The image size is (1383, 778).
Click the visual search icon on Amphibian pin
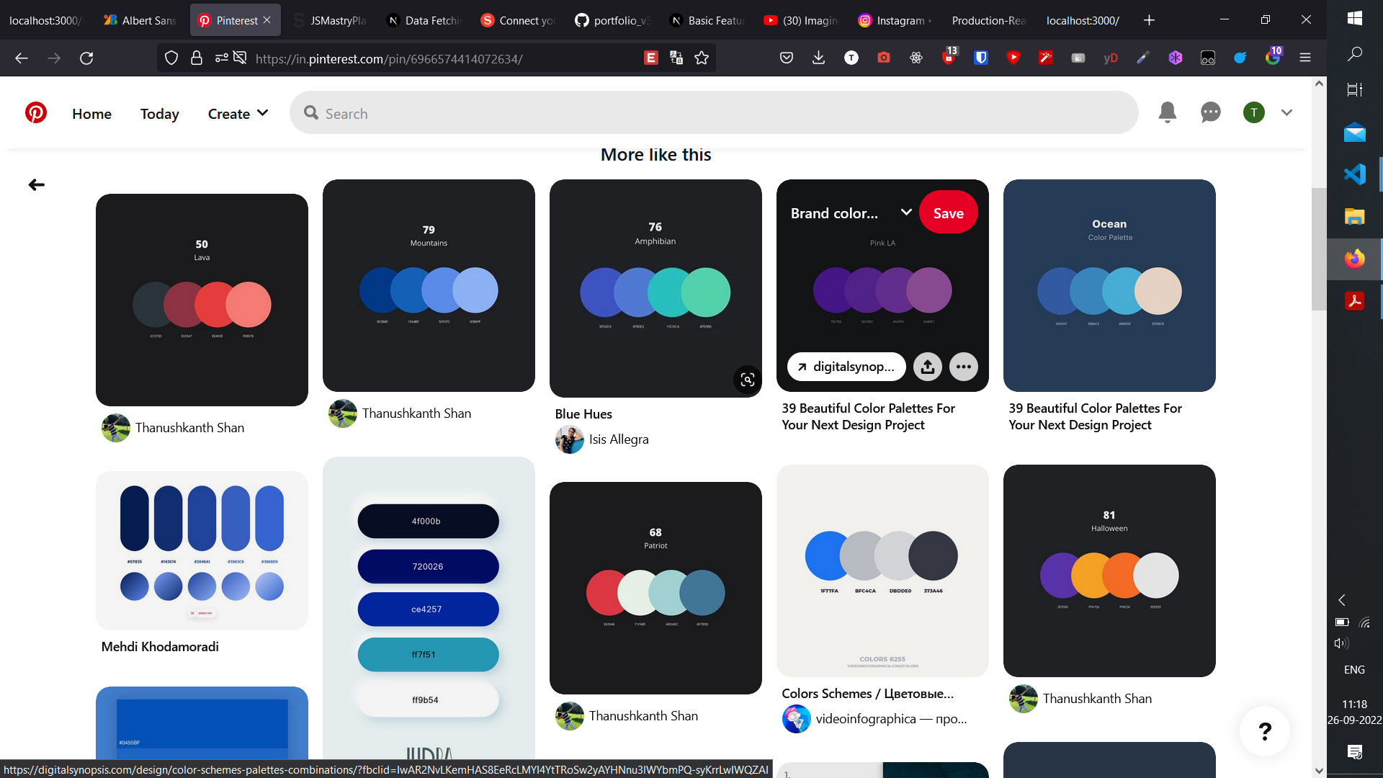tap(747, 380)
